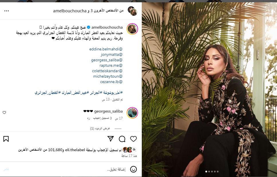Open georgess_saliba's avatar in comments

click(132, 113)
